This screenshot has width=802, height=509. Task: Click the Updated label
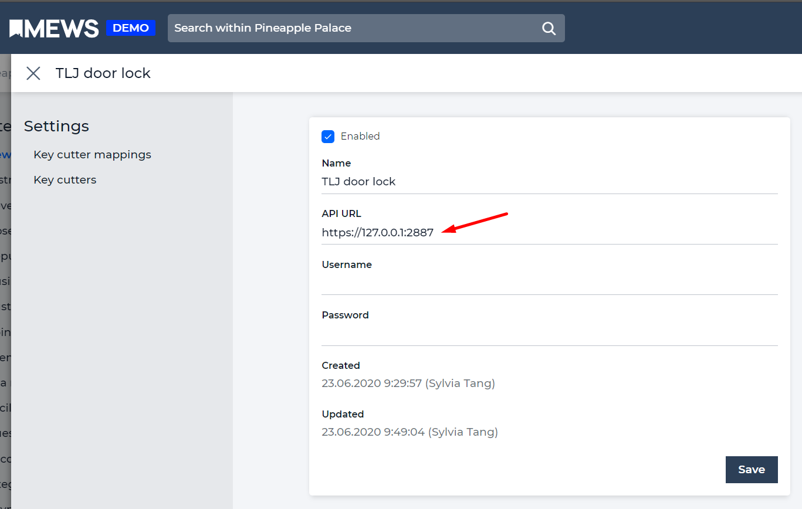point(343,414)
